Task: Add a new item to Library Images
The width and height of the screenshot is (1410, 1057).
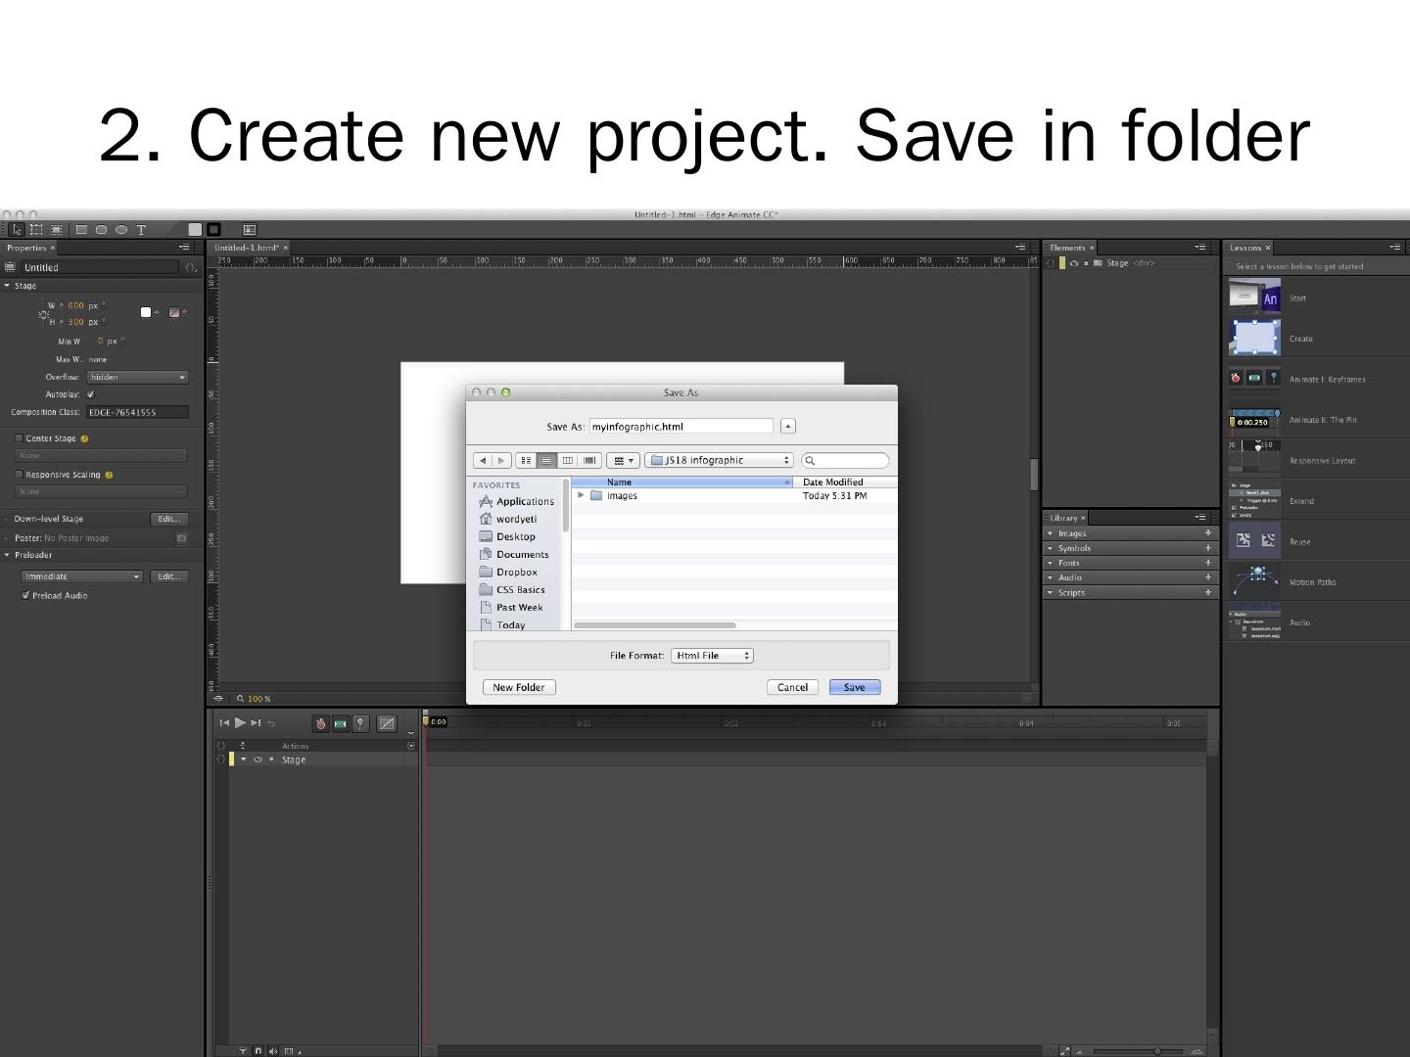Action: coord(1207,533)
